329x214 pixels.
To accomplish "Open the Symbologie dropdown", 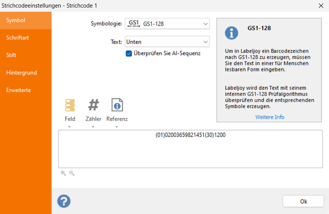I will [x=167, y=24].
